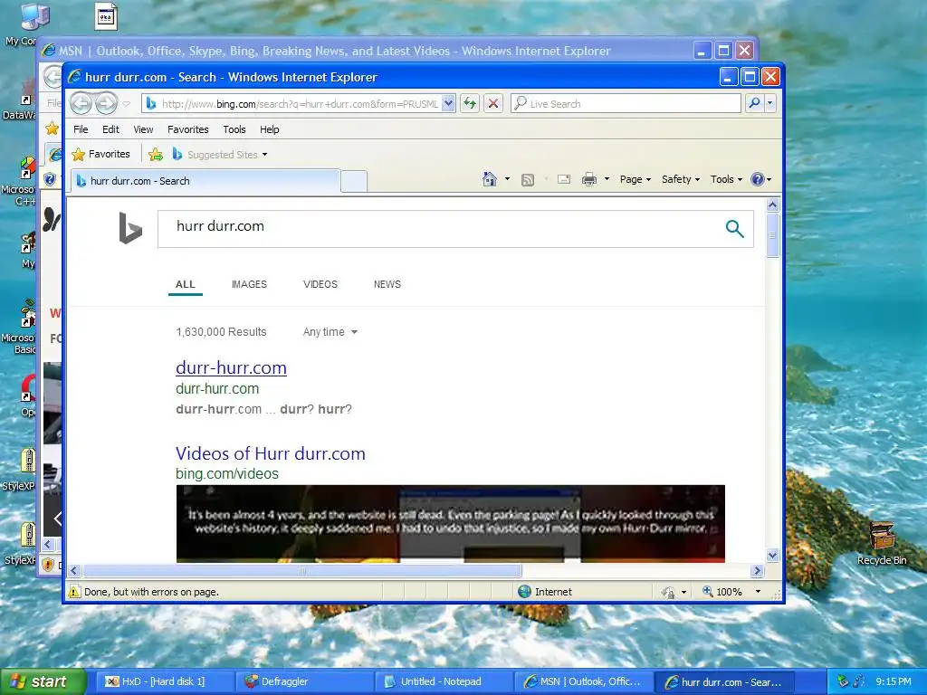Click the video result thumbnail
Screen dimensions: 927x695
click(x=451, y=524)
